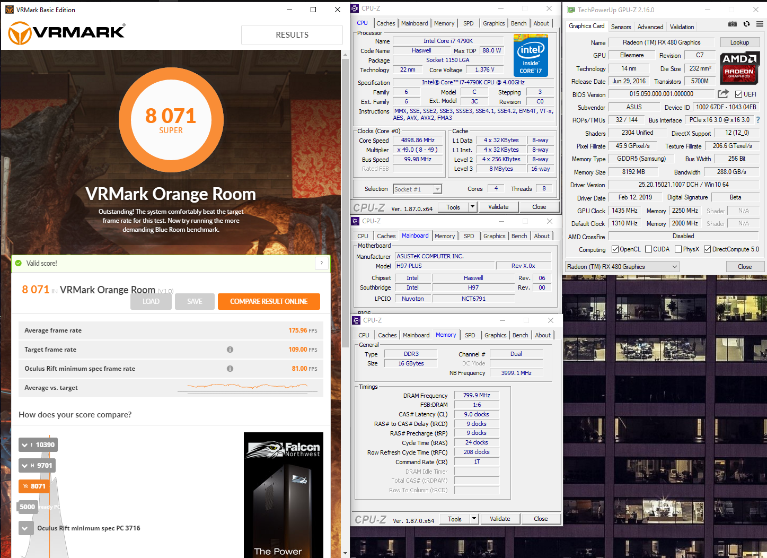Screen dimensions: 767x558
Task: Click Close button in GPU-Z window
Action: pyautogui.click(x=745, y=267)
